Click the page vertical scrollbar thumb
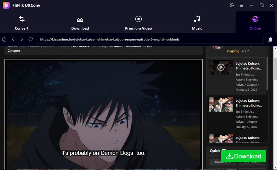The image size is (277, 170). pos(275,69)
